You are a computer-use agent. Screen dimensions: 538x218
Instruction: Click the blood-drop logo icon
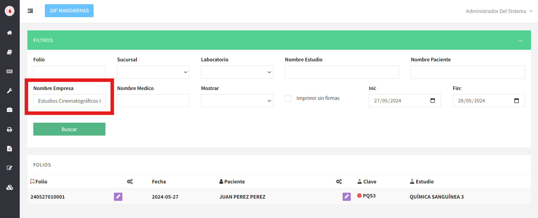click(10, 11)
